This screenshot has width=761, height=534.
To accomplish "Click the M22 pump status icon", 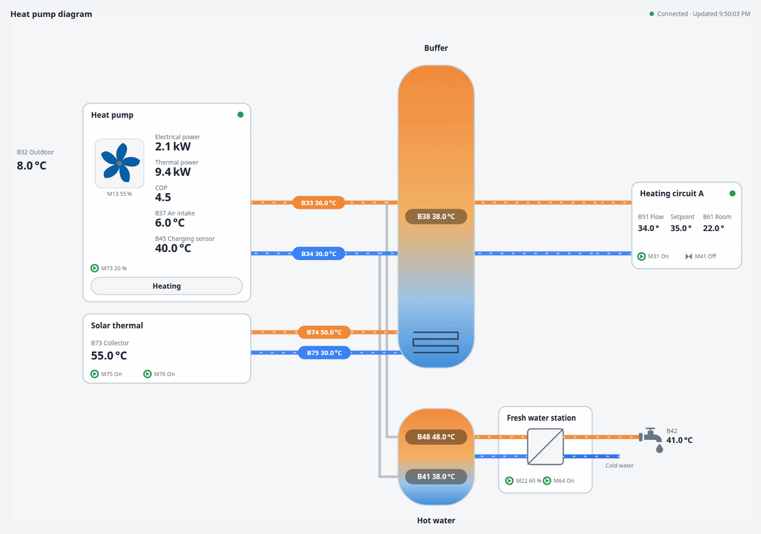I will (509, 481).
